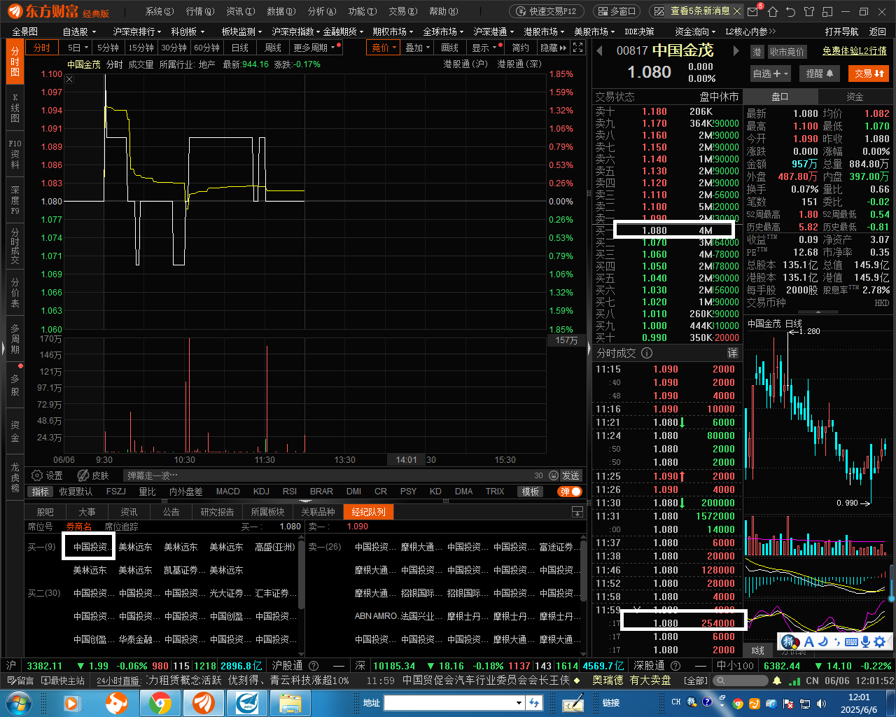Viewport: 896px width, 717px height.
Task: Open 自选+ dropdown button
Action: [771, 74]
